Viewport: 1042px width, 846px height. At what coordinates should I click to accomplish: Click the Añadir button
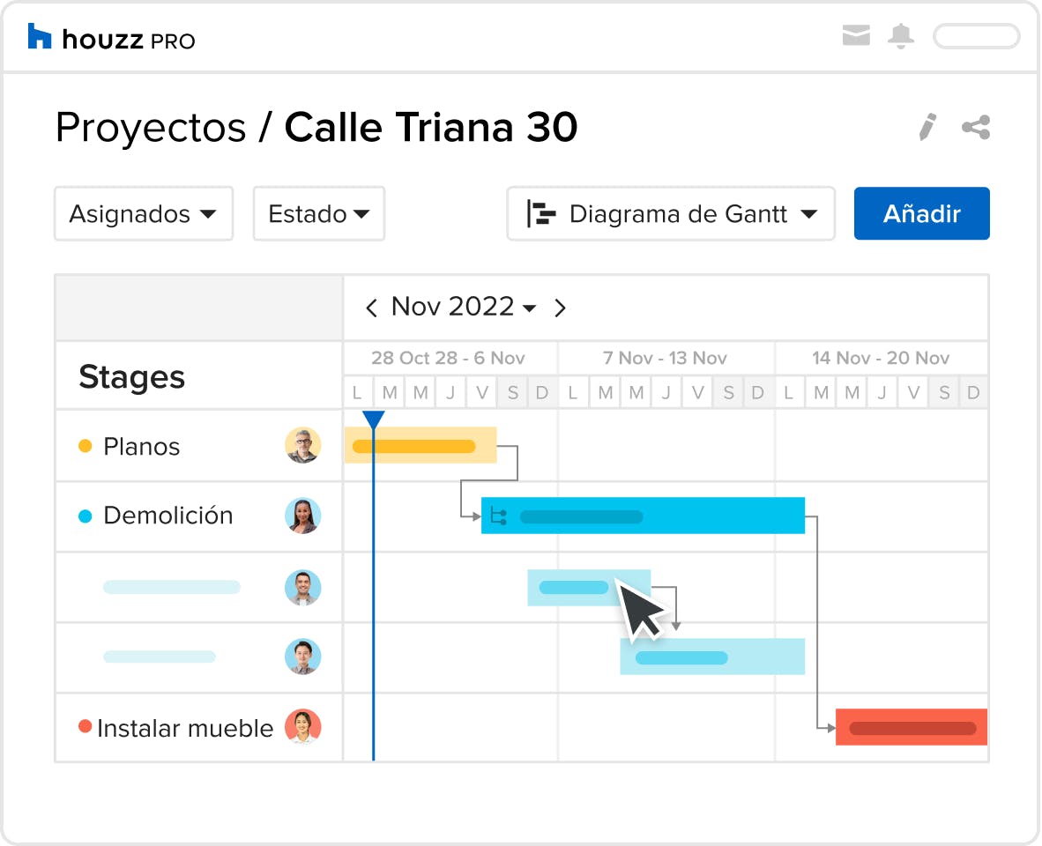[921, 214]
